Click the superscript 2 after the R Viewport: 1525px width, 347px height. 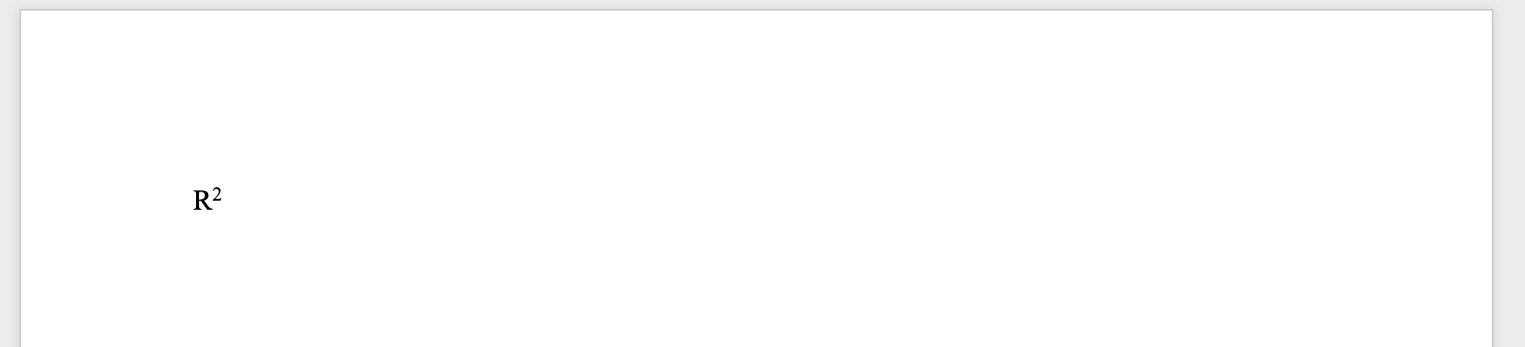click(217, 195)
